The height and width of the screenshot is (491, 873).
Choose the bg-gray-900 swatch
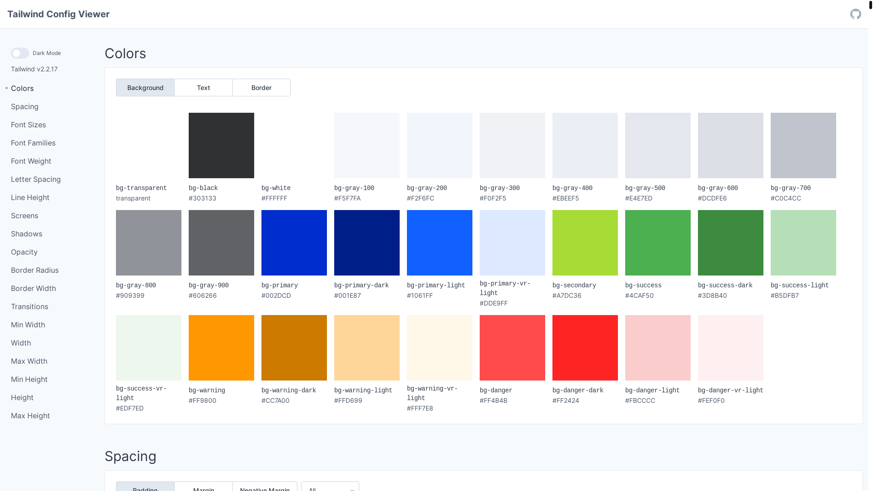click(221, 243)
